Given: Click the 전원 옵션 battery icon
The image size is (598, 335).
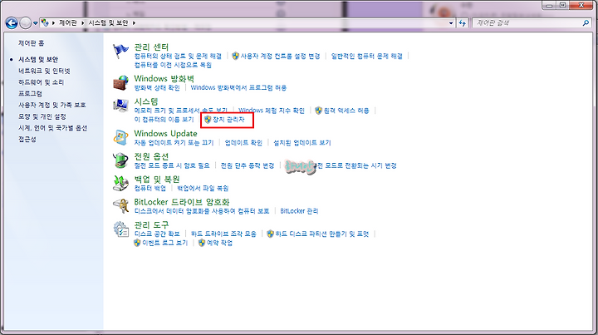Looking at the screenshot, I should [121, 160].
